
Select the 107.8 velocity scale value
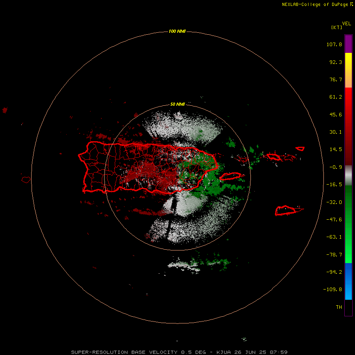click(x=334, y=44)
